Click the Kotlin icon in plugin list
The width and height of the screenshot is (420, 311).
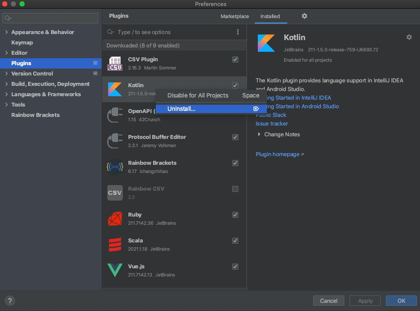[x=115, y=89]
